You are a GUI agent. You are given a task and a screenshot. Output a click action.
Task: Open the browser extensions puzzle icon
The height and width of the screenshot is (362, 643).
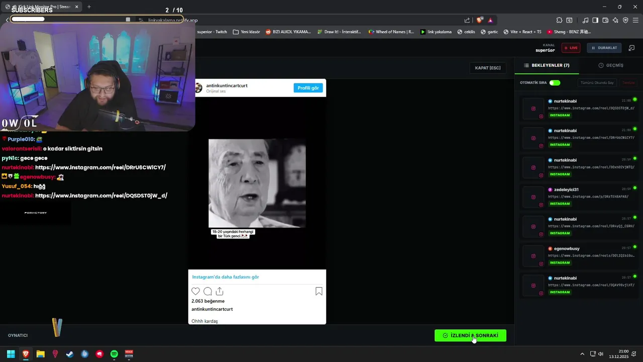click(x=559, y=20)
